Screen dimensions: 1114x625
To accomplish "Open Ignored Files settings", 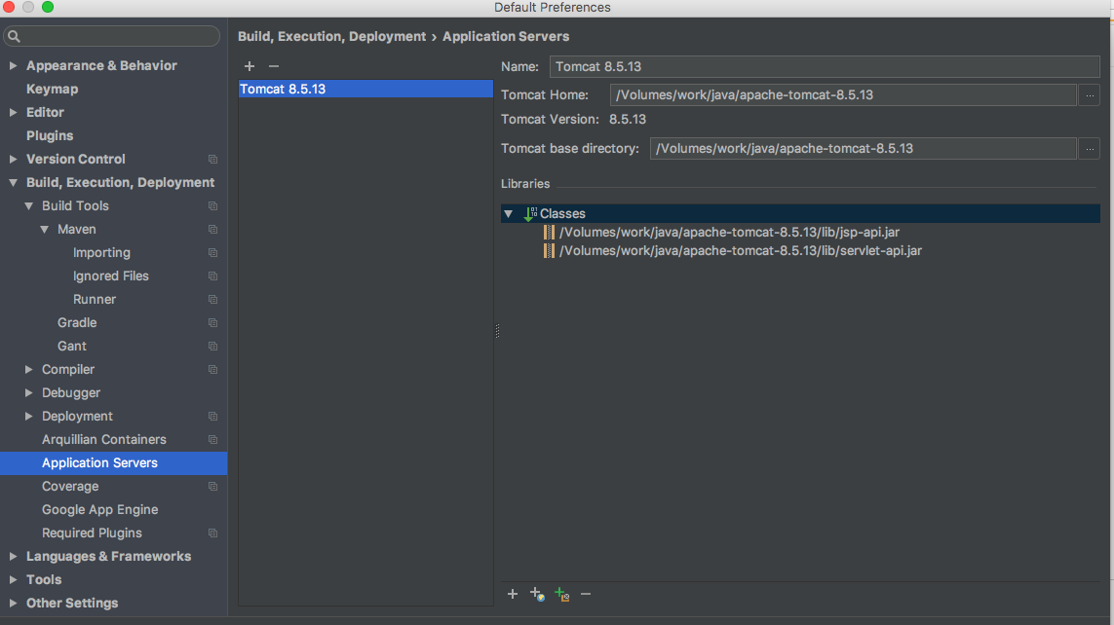I will (x=111, y=276).
